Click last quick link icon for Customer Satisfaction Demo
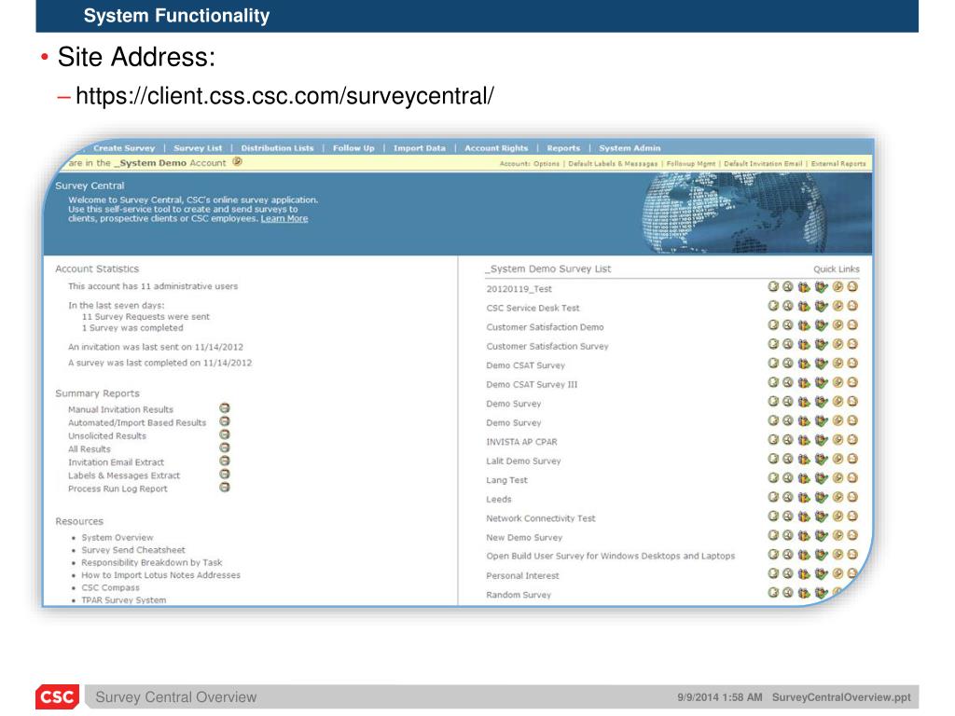Image resolution: width=955 pixels, height=716 pixels. (852, 324)
